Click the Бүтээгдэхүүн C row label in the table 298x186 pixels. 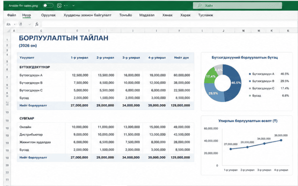(x=31, y=90)
